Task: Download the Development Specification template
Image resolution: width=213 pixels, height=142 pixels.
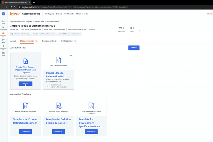Action: coord(91,131)
